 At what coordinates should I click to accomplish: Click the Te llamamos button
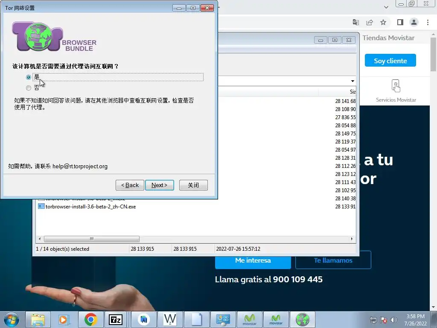pos(333,261)
